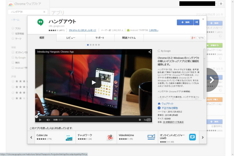
Task: Click the video progress bar scrubber
Action: [36, 117]
